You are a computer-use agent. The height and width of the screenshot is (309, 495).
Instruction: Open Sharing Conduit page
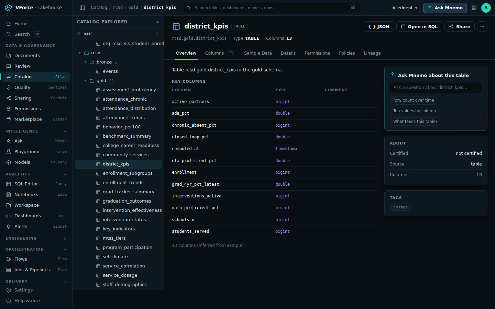pos(36,98)
